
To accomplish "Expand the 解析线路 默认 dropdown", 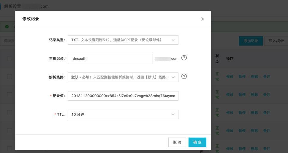I will click(x=123, y=77).
